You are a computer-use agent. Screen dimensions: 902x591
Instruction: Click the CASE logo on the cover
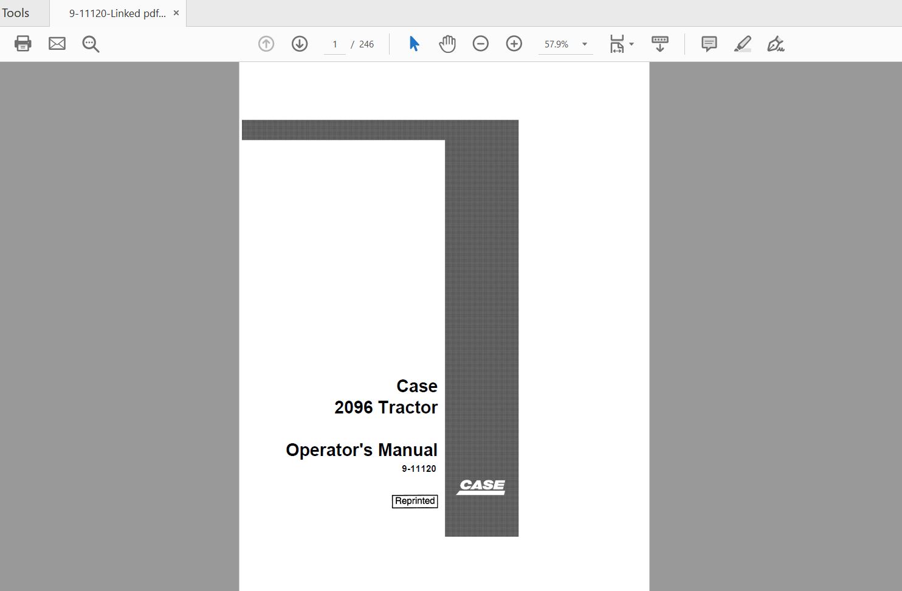tap(481, 486)
